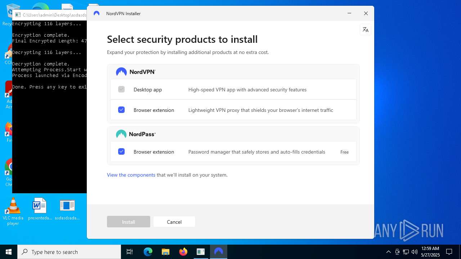Click 'High-speed VPN app with advanced security features' text

click(247, 90)
